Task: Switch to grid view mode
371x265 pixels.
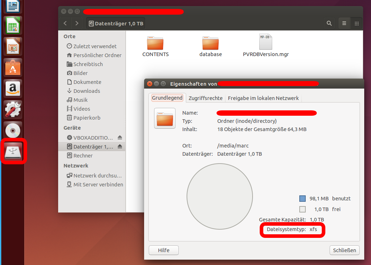Action: click(x=356, y=23)
